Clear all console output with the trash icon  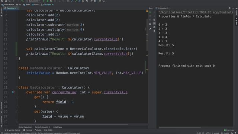coord(154,31)
